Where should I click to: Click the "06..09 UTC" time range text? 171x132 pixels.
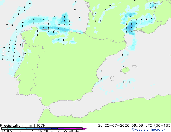pyautogui.click(x=142, y=126)
